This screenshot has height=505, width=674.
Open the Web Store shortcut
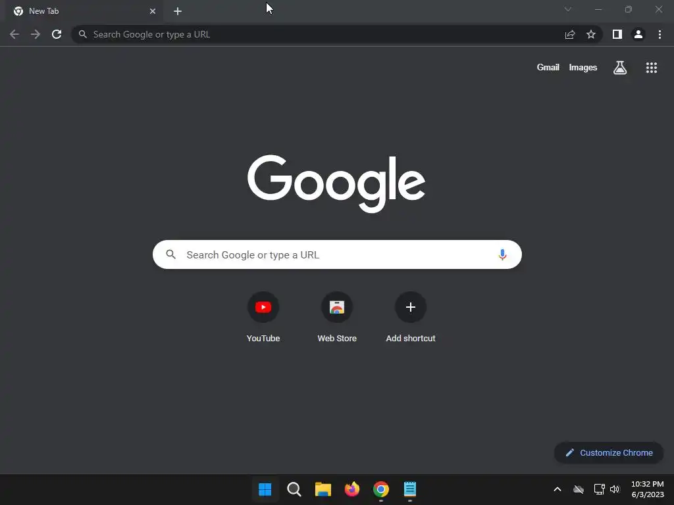[x=337, y=317]
